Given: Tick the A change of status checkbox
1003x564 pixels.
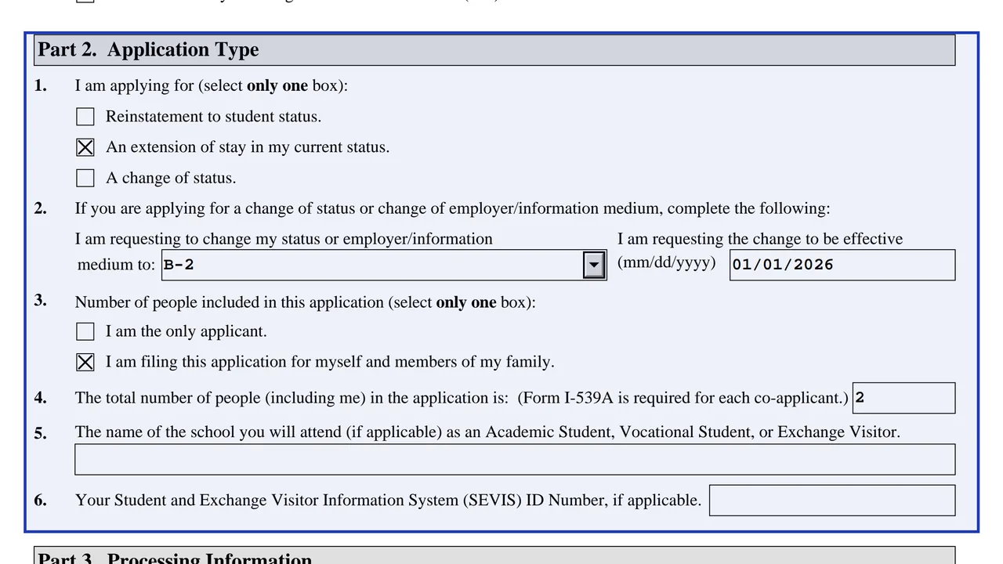Looking at the screenshot, I should coord(85,178).
